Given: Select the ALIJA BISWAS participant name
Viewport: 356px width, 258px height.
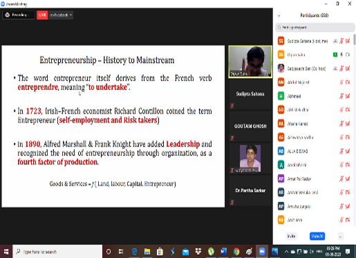Looking at the screenshot, I should pos(297,151).
